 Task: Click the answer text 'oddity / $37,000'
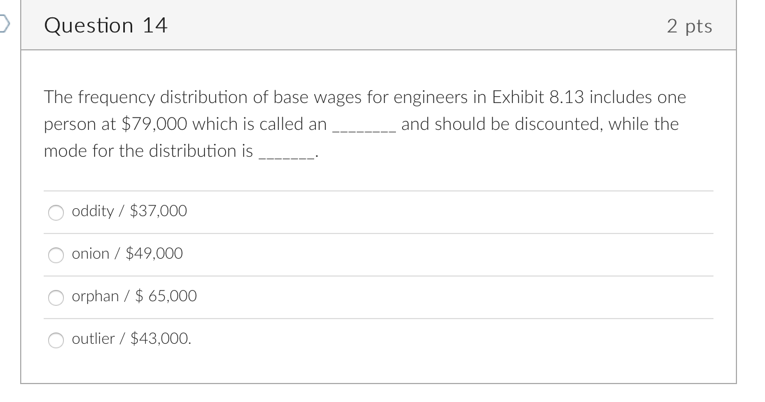tap(129, 211)
